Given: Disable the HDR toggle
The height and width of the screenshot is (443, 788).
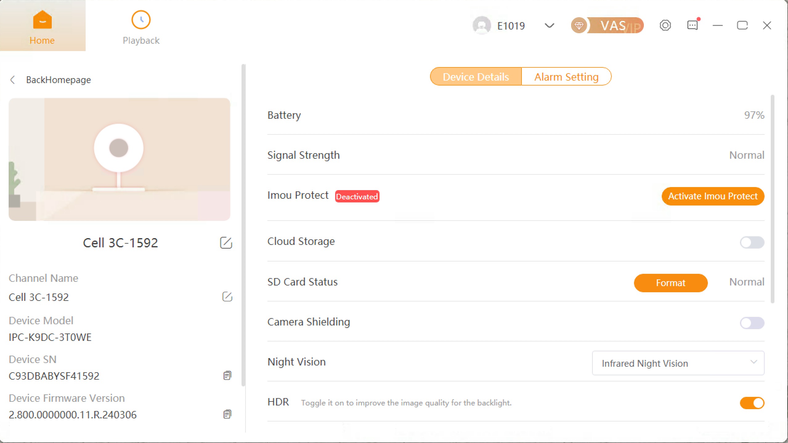Looking at the screenshot, I should 752,403.
